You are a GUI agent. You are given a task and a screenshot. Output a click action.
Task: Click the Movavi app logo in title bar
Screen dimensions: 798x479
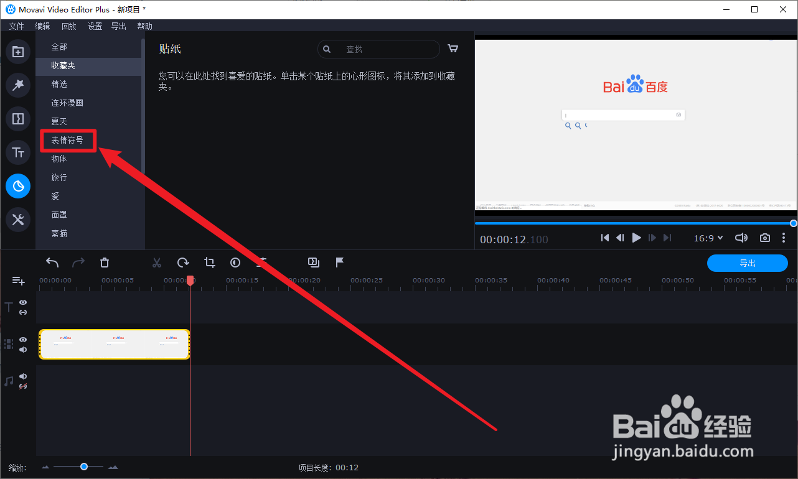(11, 9)
